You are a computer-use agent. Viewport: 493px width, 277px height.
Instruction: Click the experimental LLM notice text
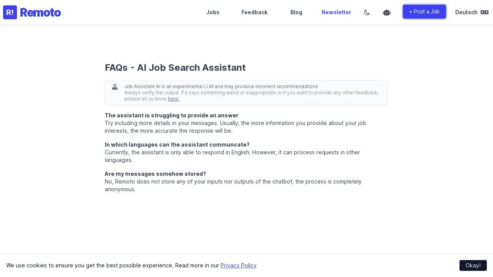point(221,87)
